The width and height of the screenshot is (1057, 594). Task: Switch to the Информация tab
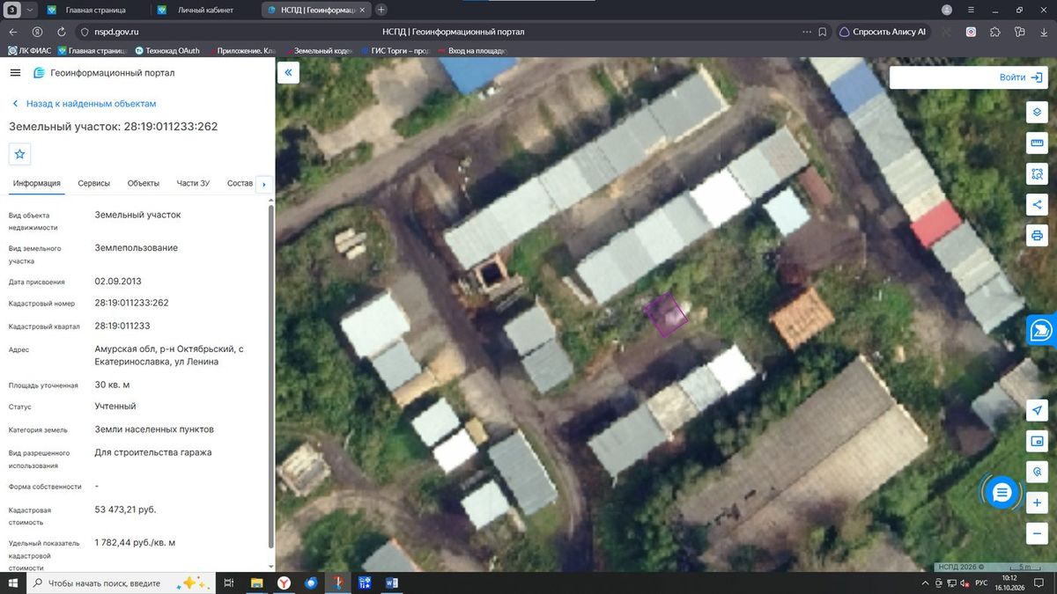coord(36,183)
